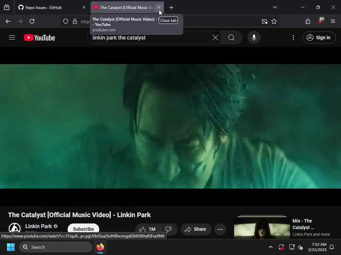
Task: Open Mix - The Catalyst title link
Action: 303,224
